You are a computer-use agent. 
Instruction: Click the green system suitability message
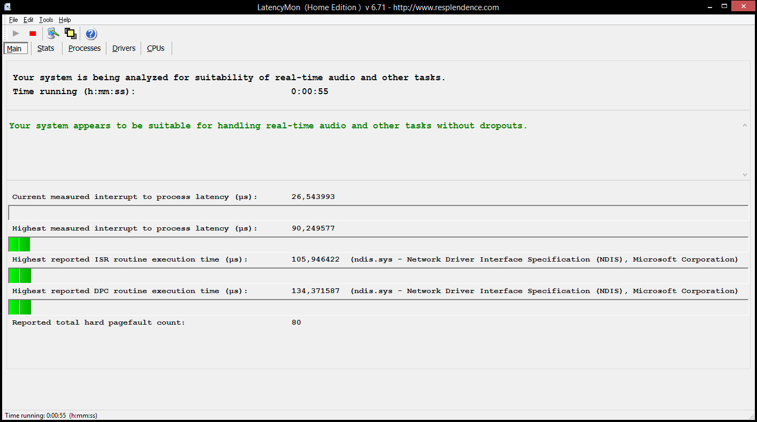268,126
